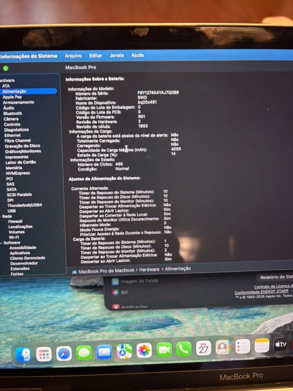Click Imagem de Fundo icon in Settings

point(115,281)
